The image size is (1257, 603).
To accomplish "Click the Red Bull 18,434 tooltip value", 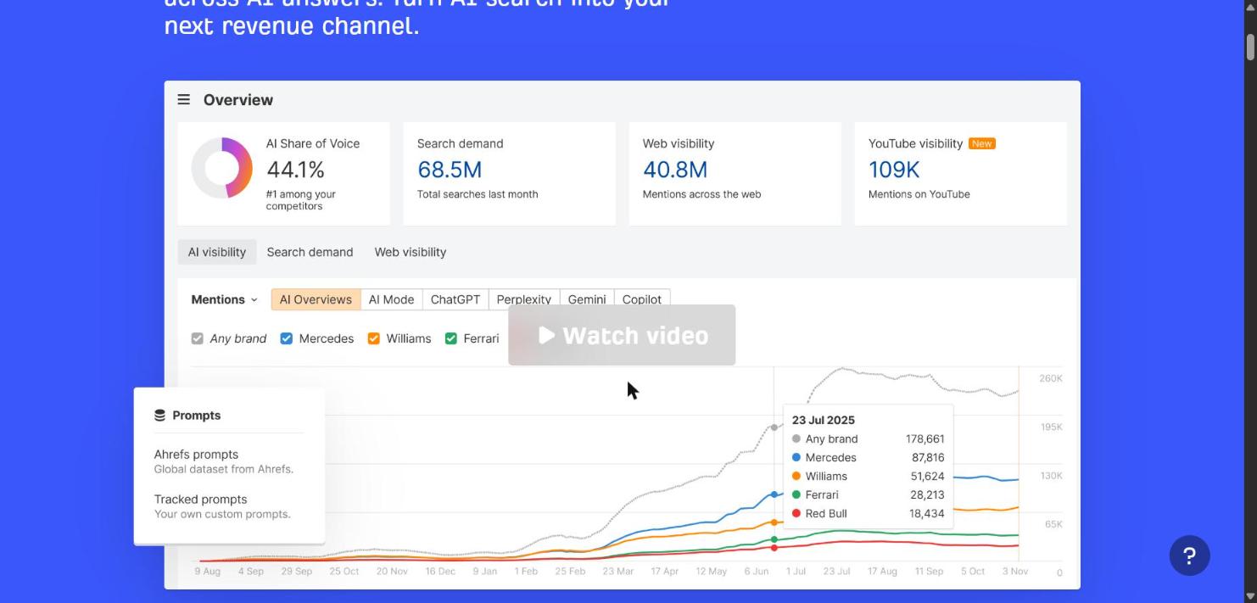I will tap(928, 513).
